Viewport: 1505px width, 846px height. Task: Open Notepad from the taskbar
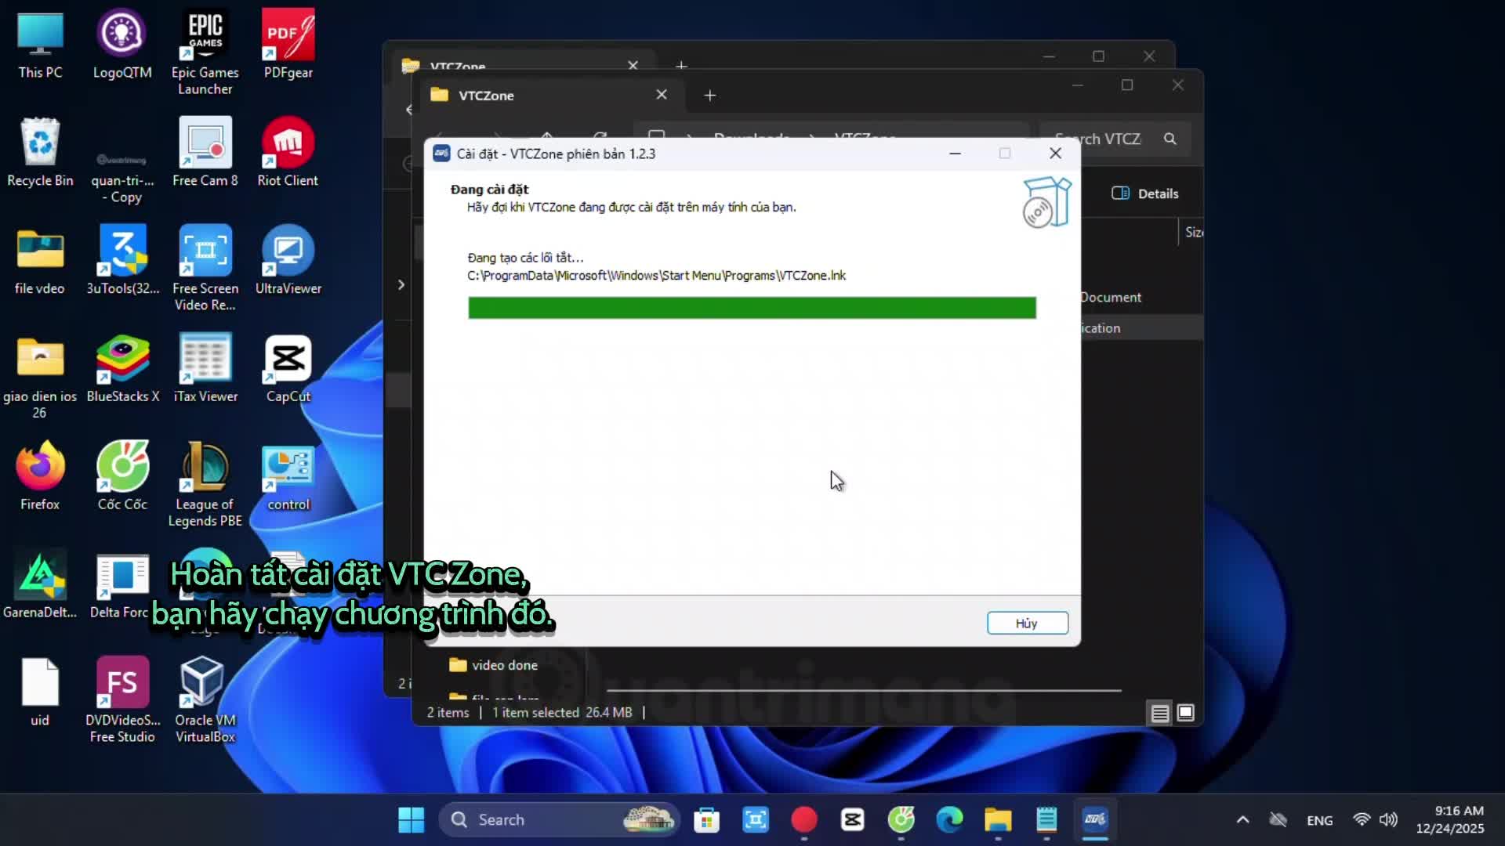pos(1046,820)
